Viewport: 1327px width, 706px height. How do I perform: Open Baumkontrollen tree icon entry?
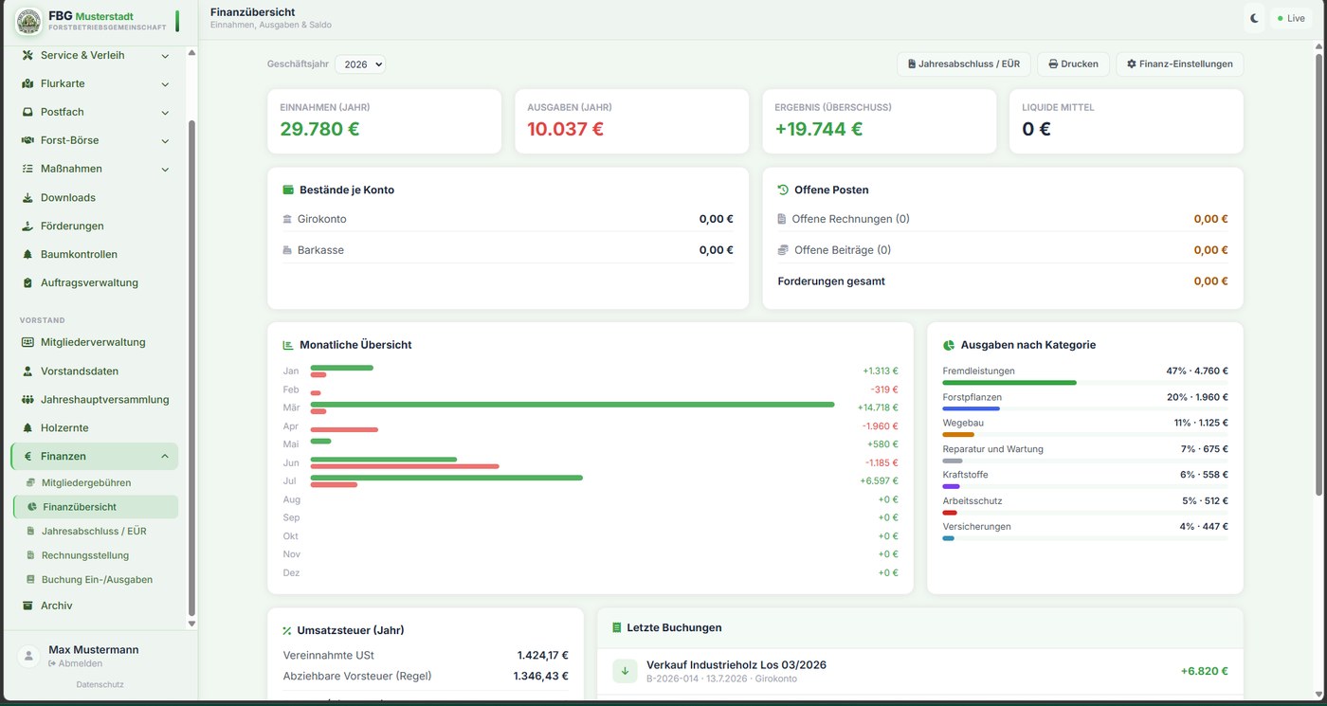coord(27,254)
